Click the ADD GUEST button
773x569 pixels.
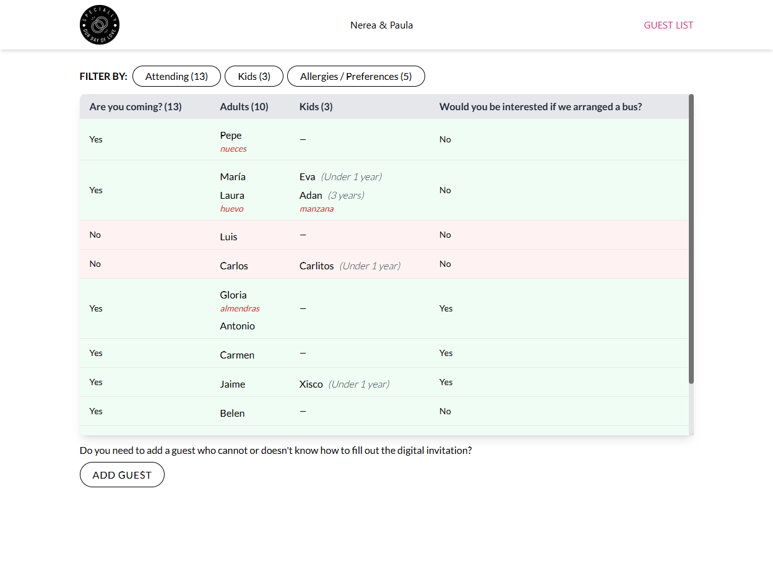point(122,475)
